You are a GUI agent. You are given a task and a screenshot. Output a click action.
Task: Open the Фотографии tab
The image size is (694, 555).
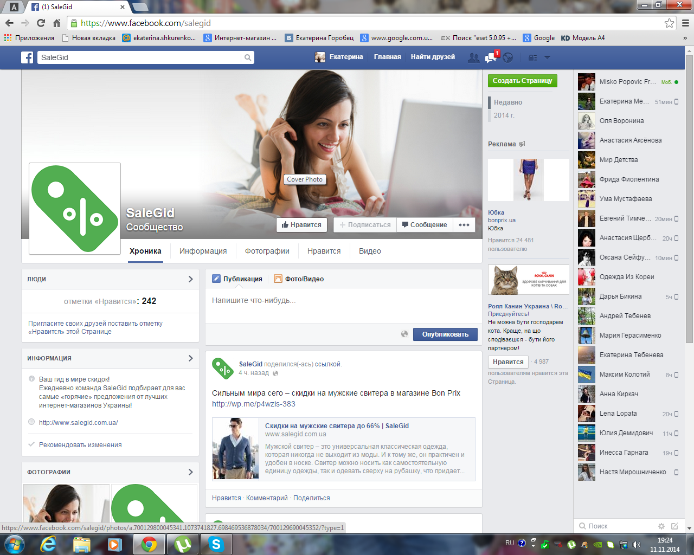point(267,251)
